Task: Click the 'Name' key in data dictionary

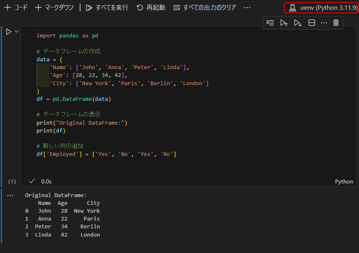Action: coord(59,67)
